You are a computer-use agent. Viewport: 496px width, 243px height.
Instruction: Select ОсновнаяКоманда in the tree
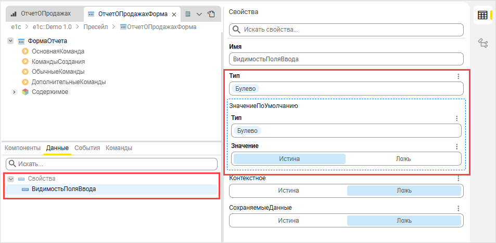point(58,51)
